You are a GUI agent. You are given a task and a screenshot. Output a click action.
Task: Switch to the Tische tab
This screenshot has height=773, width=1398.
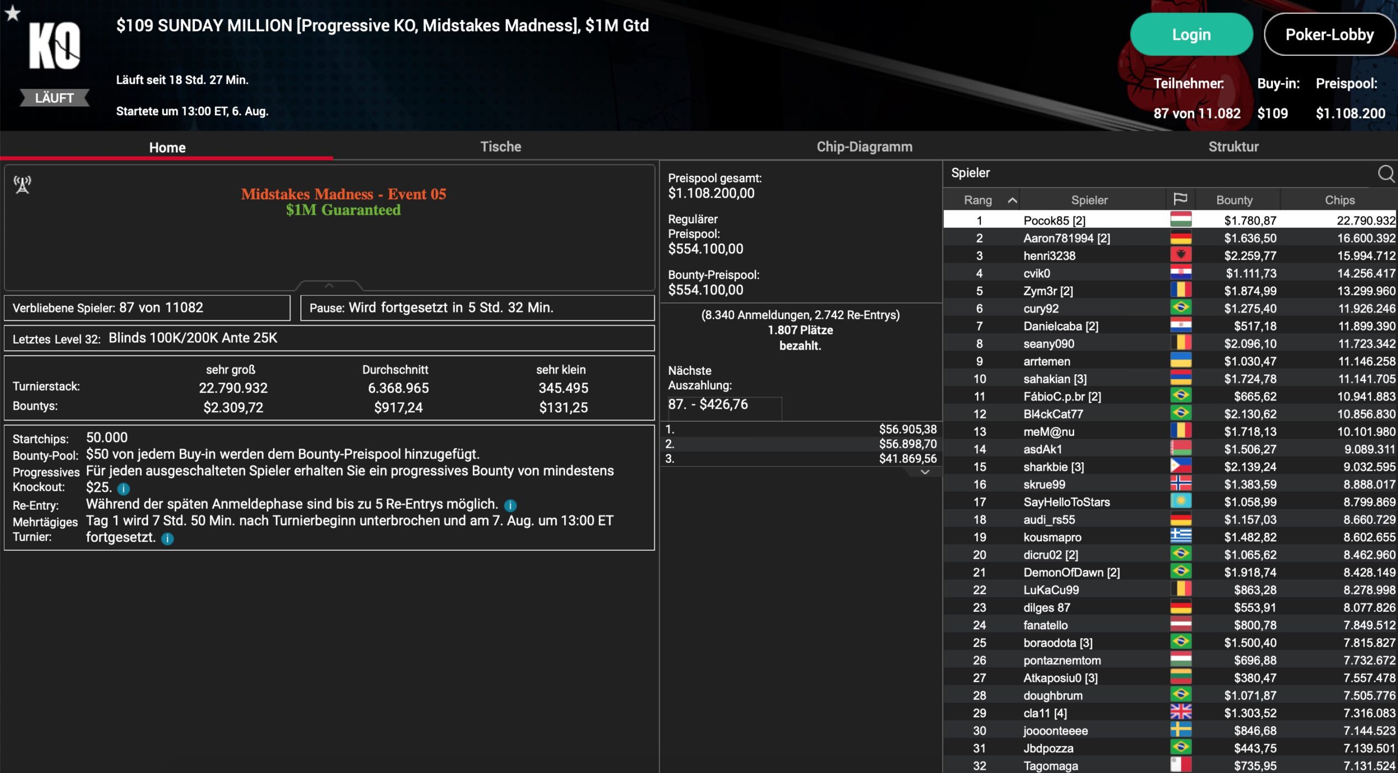point(500,146)
